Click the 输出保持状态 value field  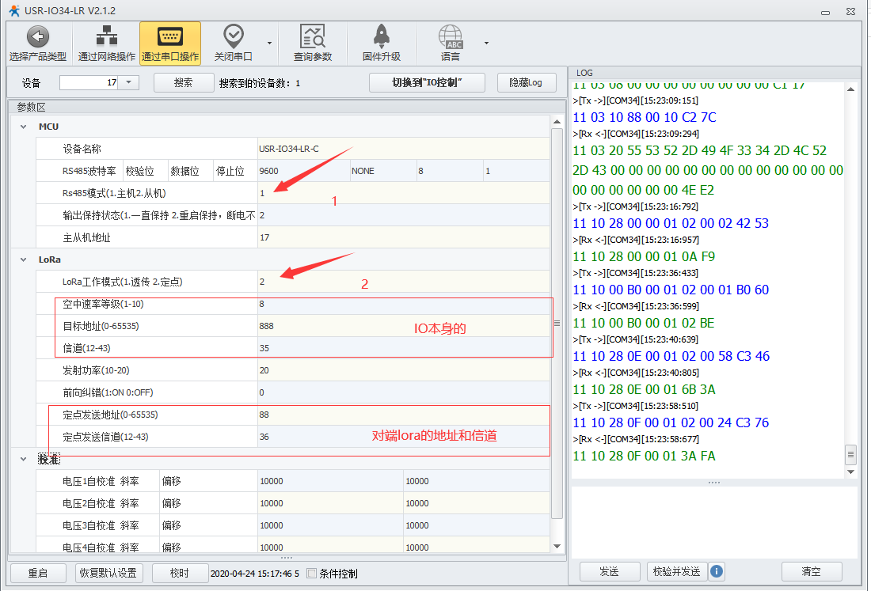coord(403,215)
